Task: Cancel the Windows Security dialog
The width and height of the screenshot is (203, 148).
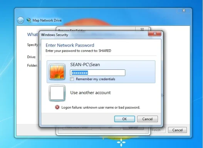Action: click(148, 119)
